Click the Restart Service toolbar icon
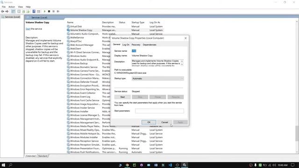The image size is (299, 168). coord(58,11)
